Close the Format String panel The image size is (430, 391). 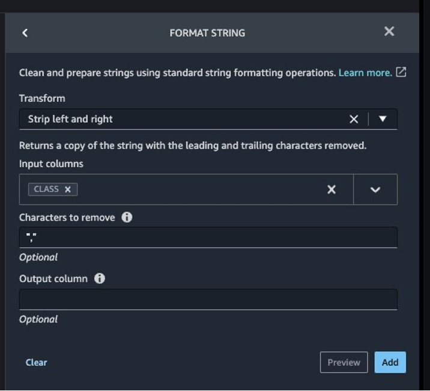point(389,31)
